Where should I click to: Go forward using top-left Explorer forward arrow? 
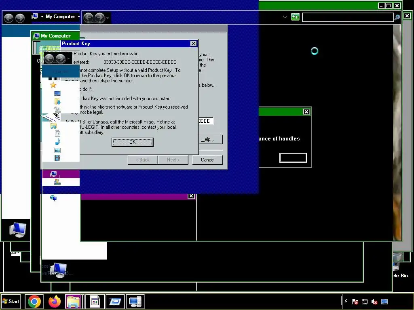tap(20, 18)
